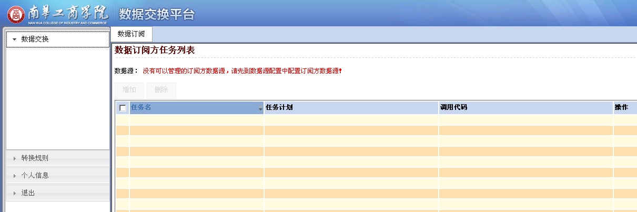The width and height of the screenshot is (637, 212).
Task: Click the 数据交换 sidebar header label
Action: pyautogui.click(x=35, y=39)
